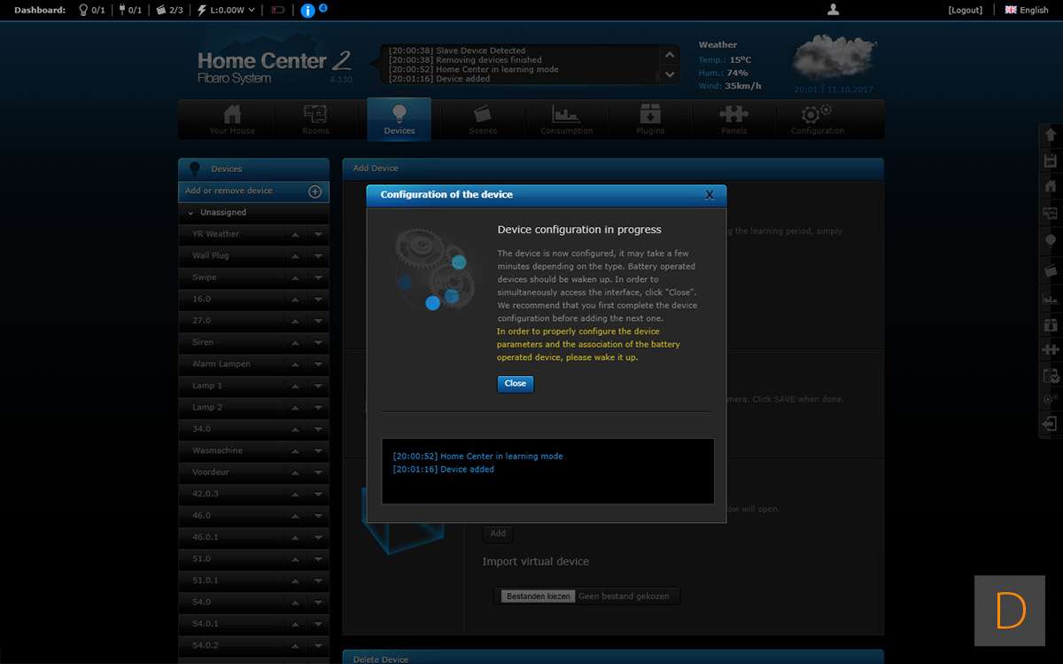
Task: Open the English language selector
Action: point(1027,11)
